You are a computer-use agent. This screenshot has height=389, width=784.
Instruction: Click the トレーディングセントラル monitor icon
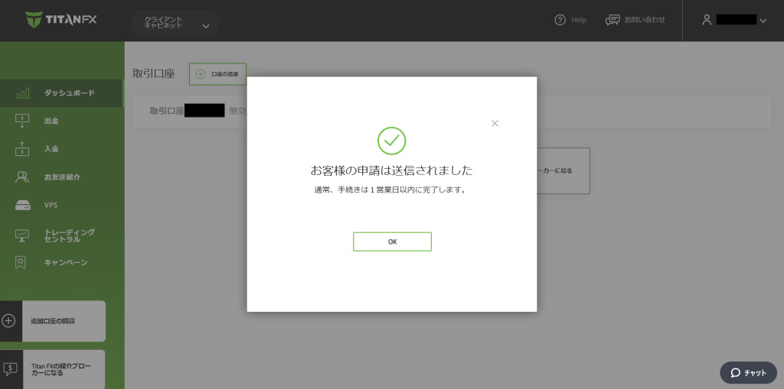[22, 235]
